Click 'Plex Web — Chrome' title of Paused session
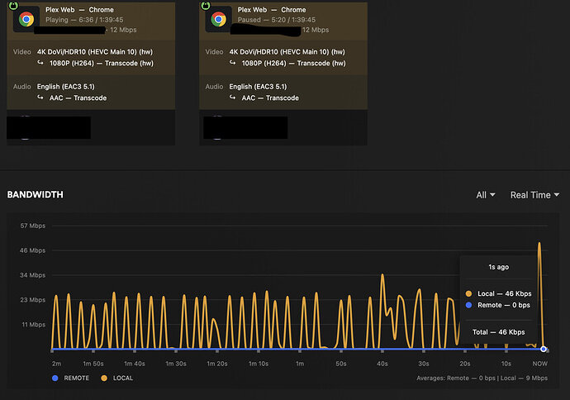 point(272,10)
